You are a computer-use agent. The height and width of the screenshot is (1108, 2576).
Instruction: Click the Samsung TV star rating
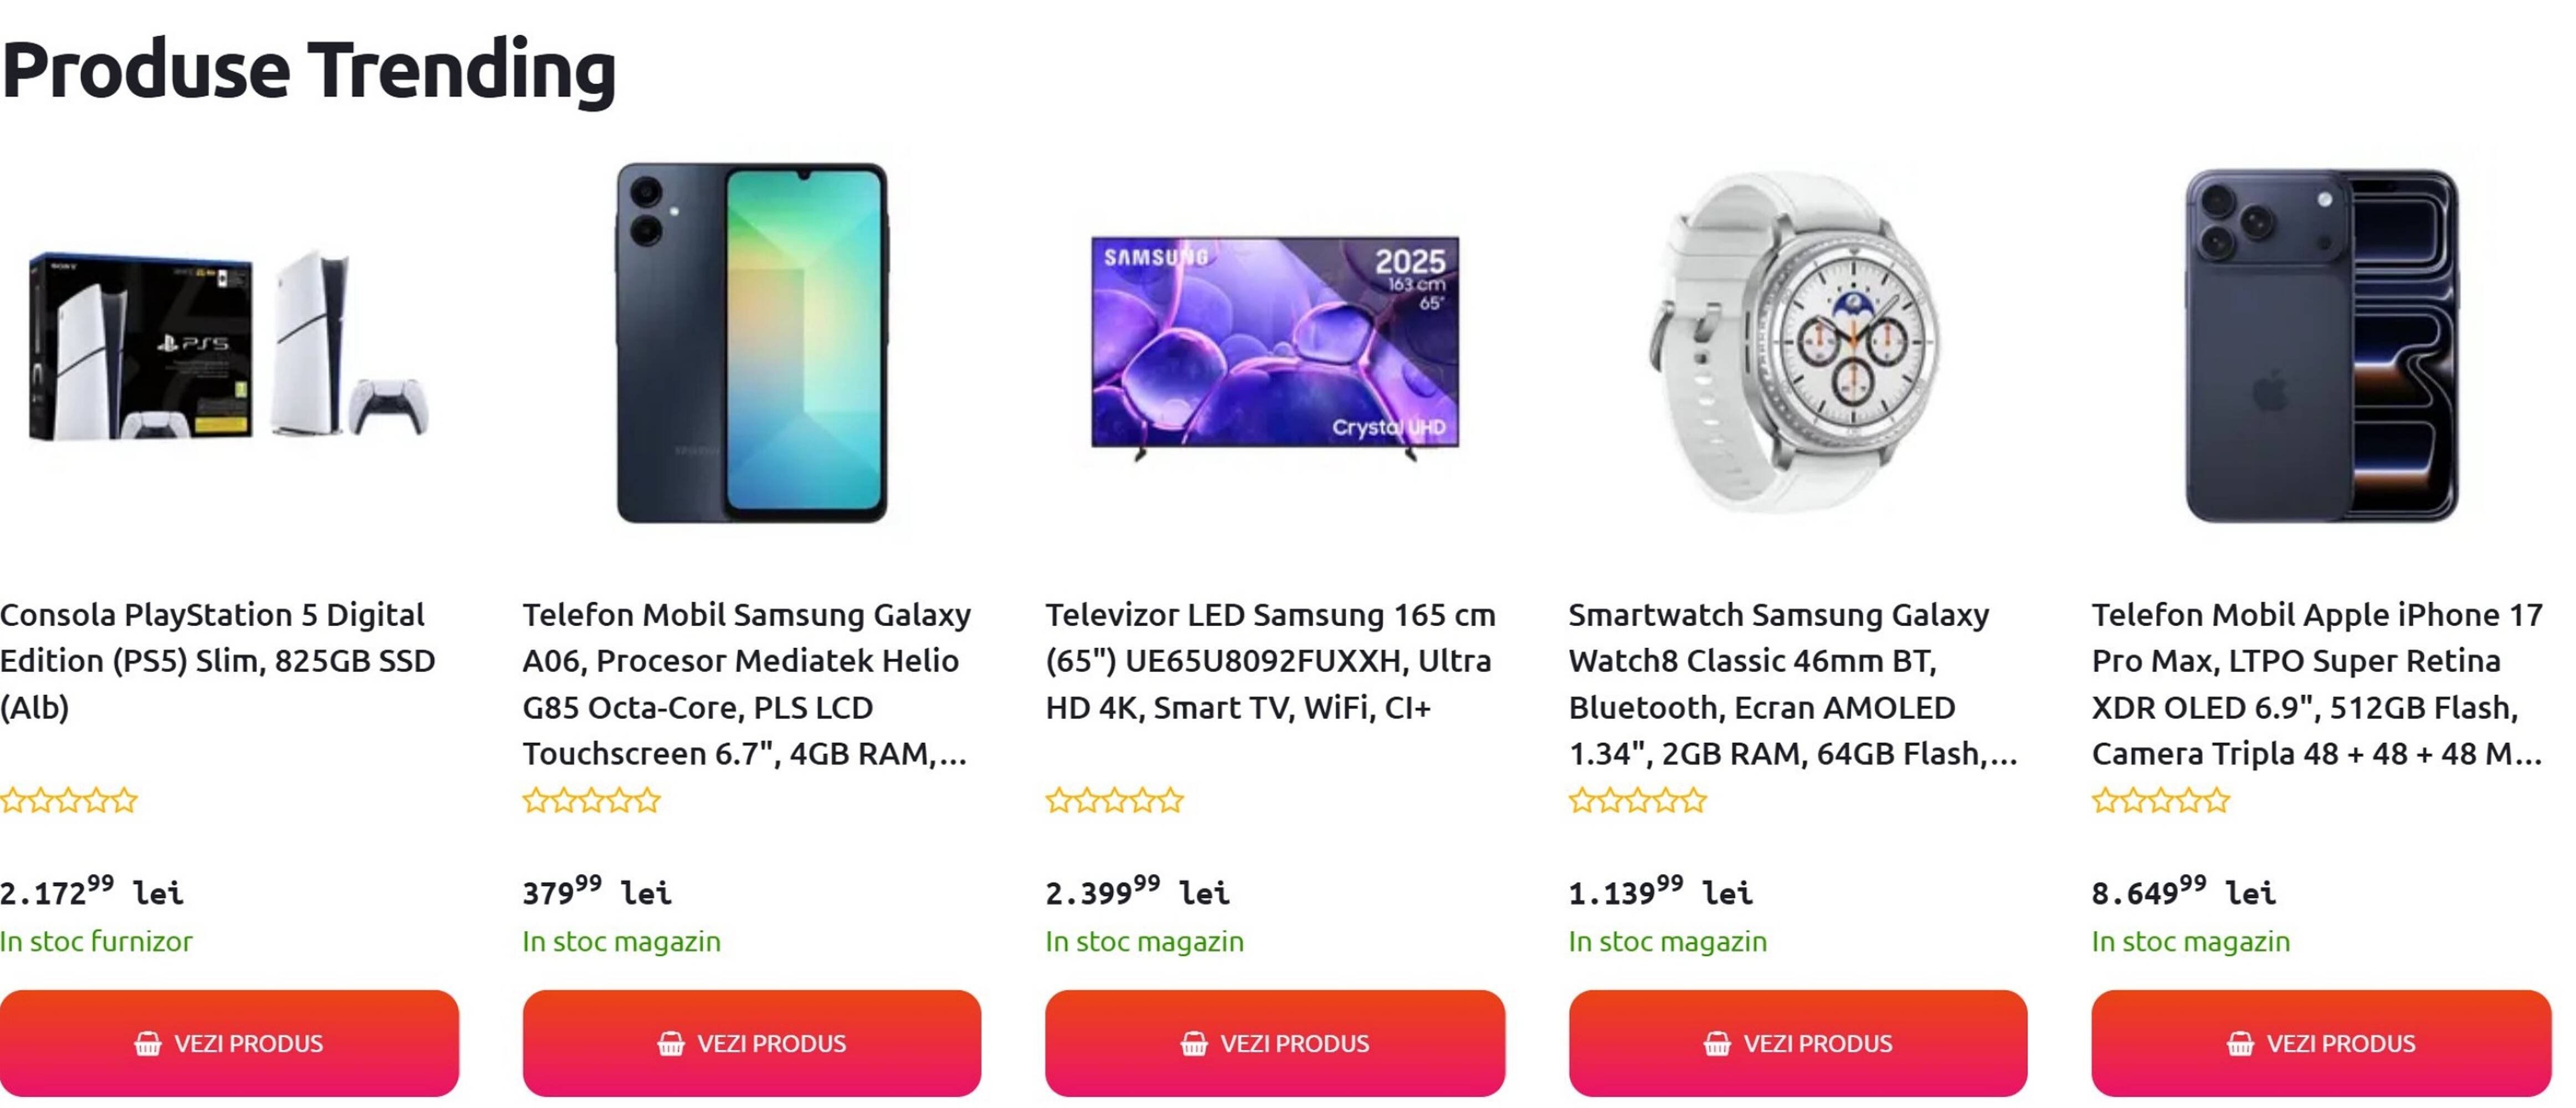pos(1115,801)
